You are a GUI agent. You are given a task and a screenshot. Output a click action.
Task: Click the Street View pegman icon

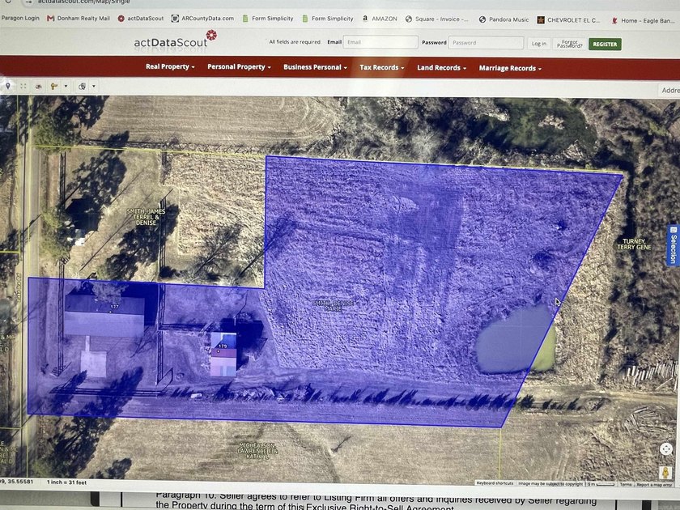665,471
